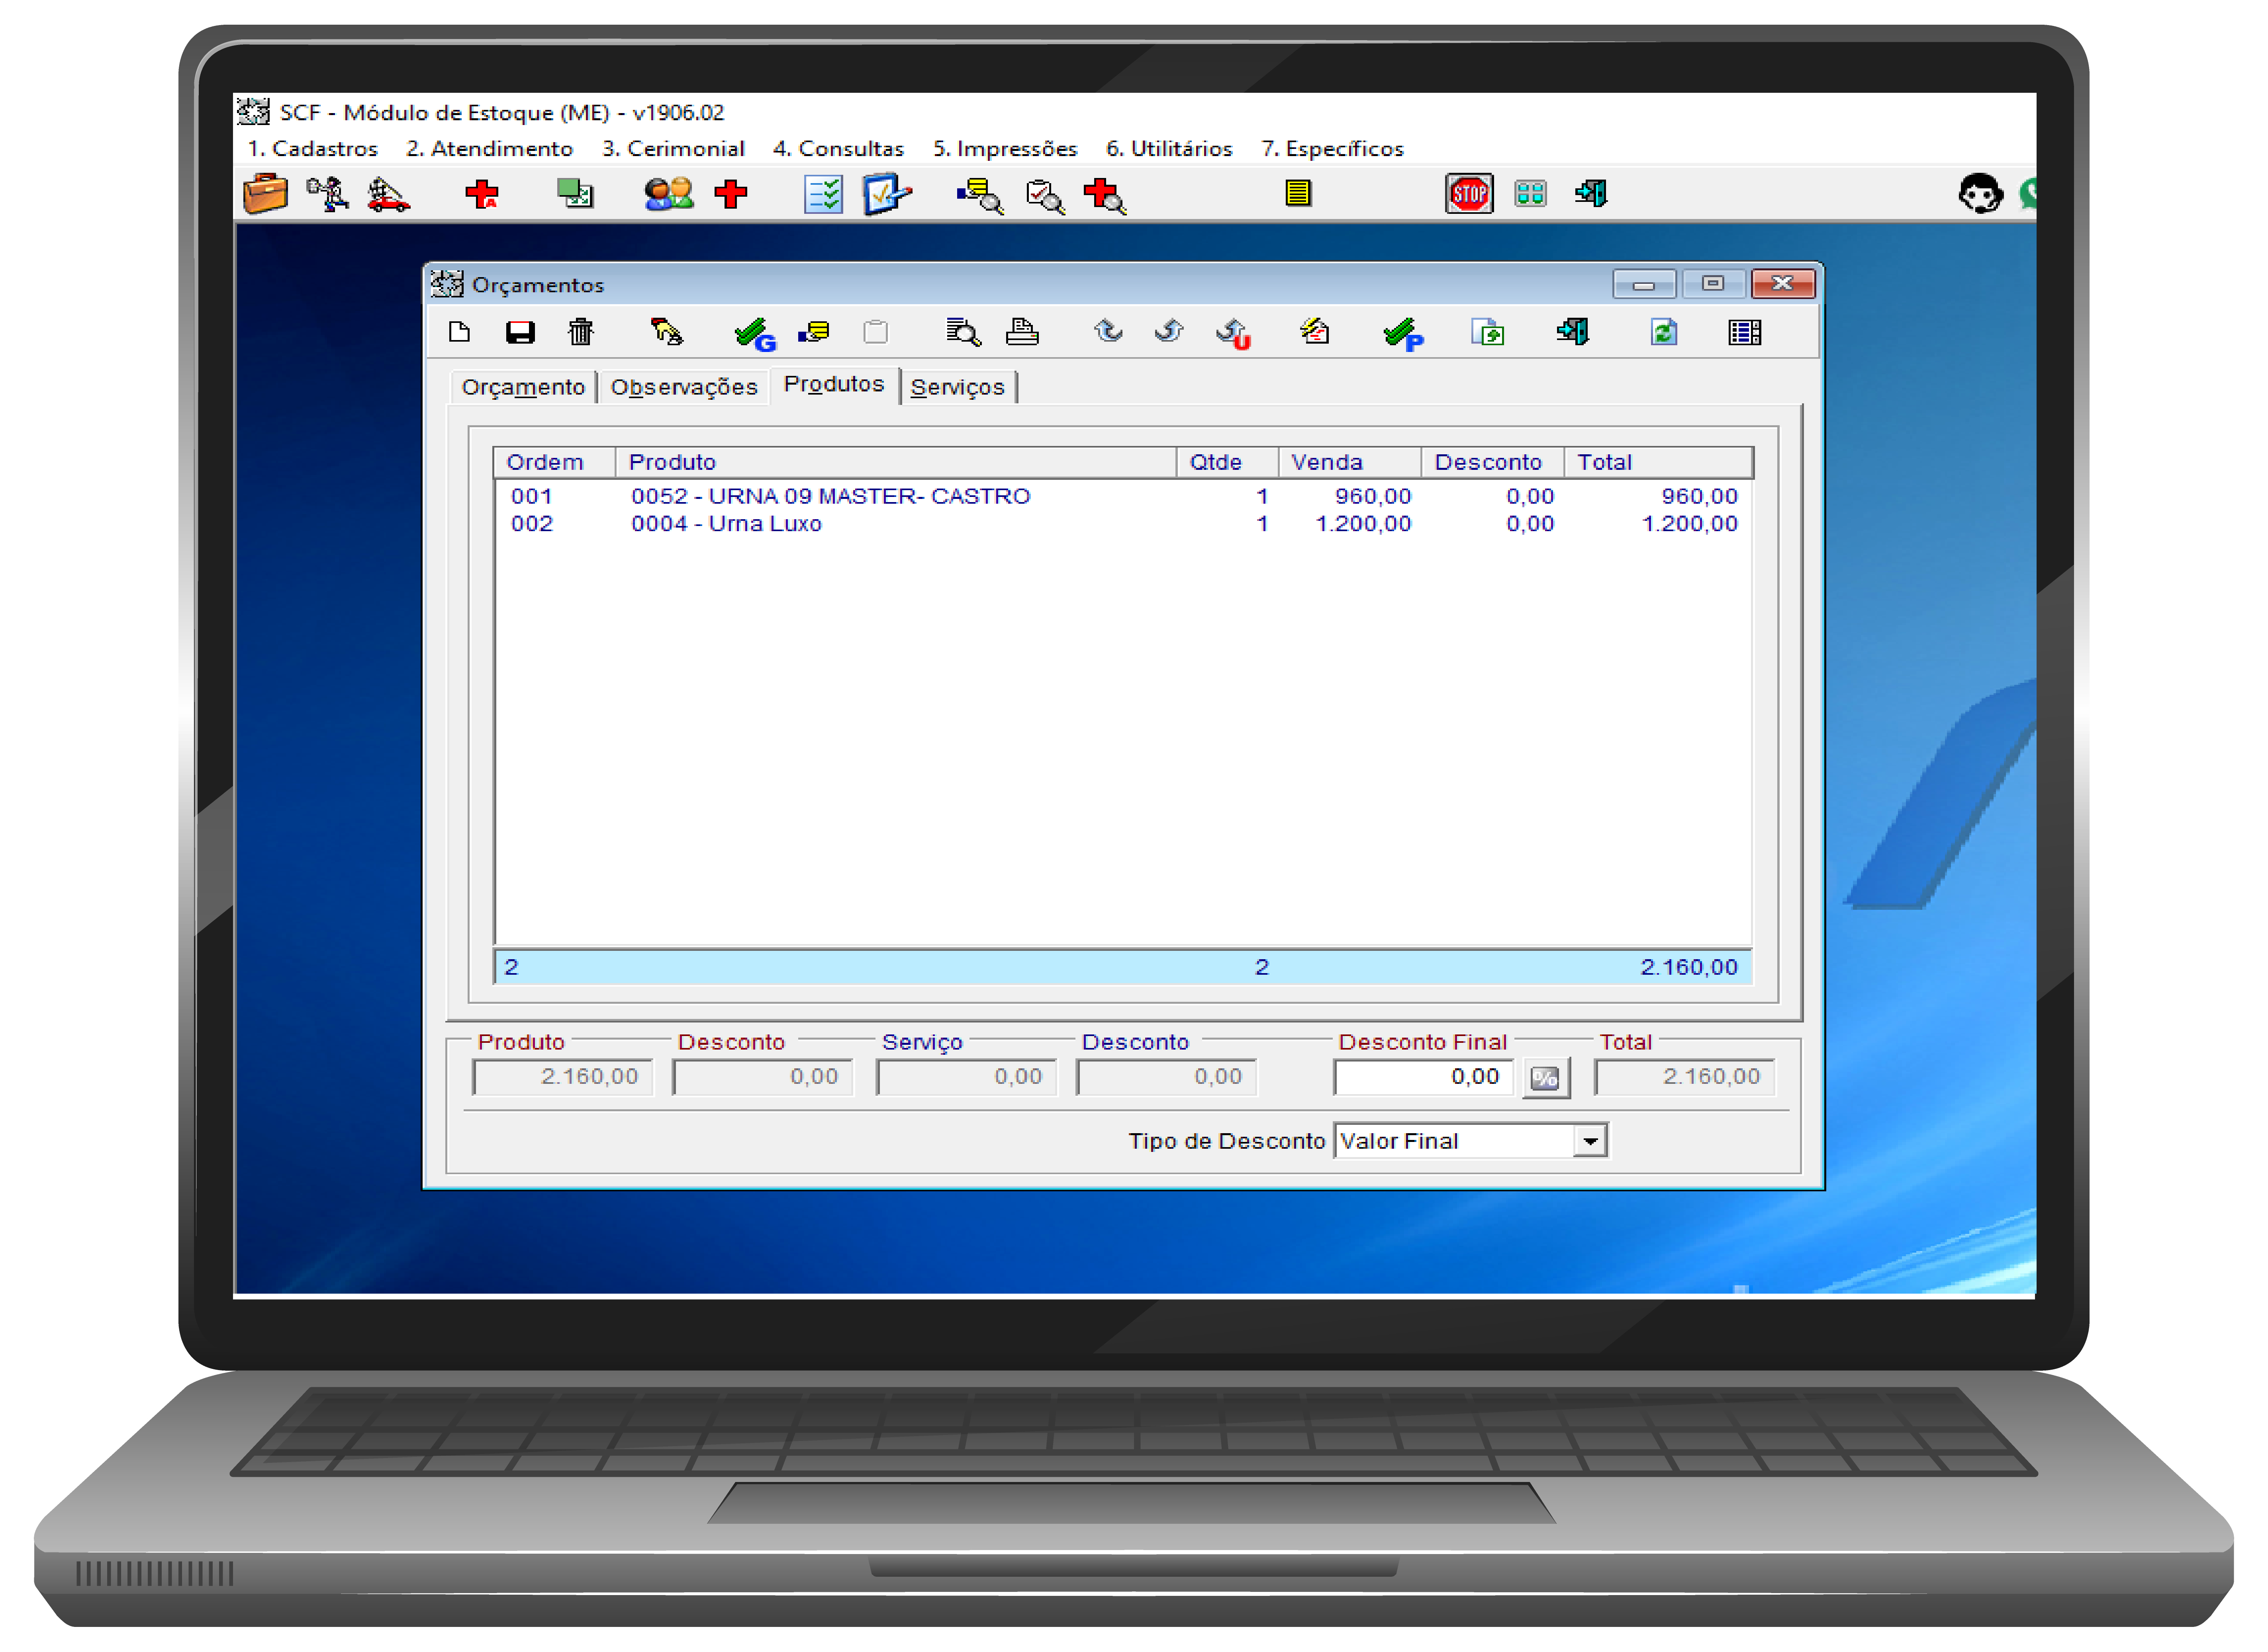Click the Serviço value field
The width and height of the screenshot is (2268, 1652).
[966, 1077]
